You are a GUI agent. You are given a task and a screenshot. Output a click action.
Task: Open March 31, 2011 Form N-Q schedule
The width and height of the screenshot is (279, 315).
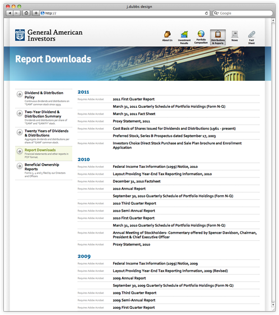click(x=169, y=107)
